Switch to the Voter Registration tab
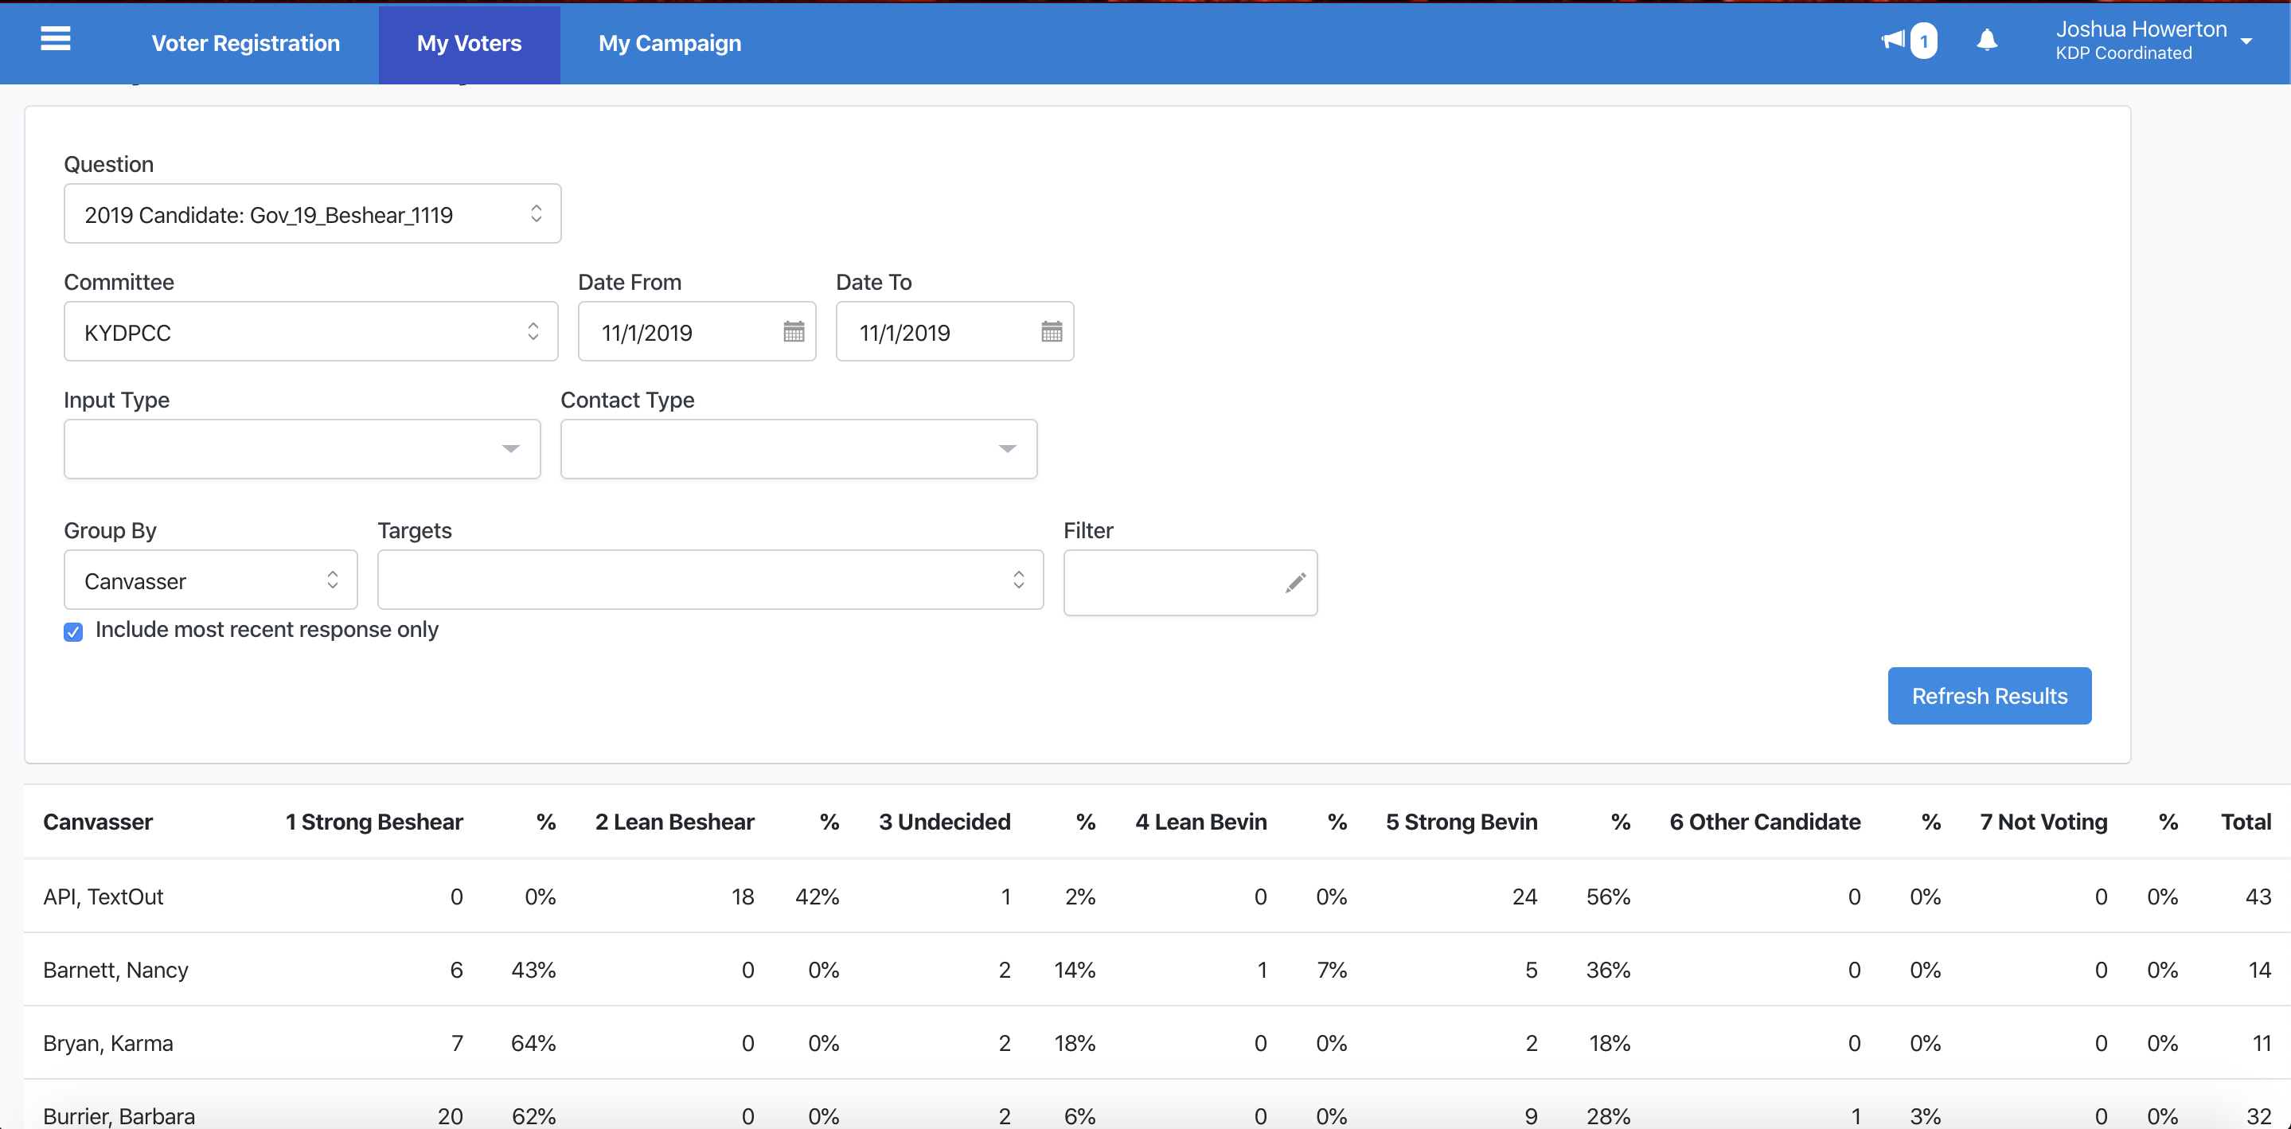2291x1129 pixels. pos(245,43)
